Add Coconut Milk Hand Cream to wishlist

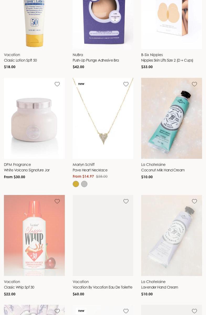point(194,84)
